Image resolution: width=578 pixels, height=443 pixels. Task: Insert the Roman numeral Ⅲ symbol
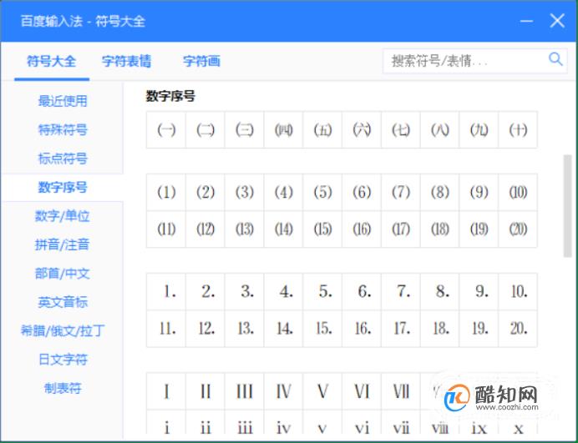245,391
